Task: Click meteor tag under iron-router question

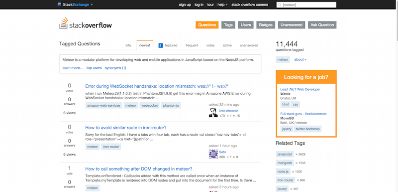Action: (93, 147)
